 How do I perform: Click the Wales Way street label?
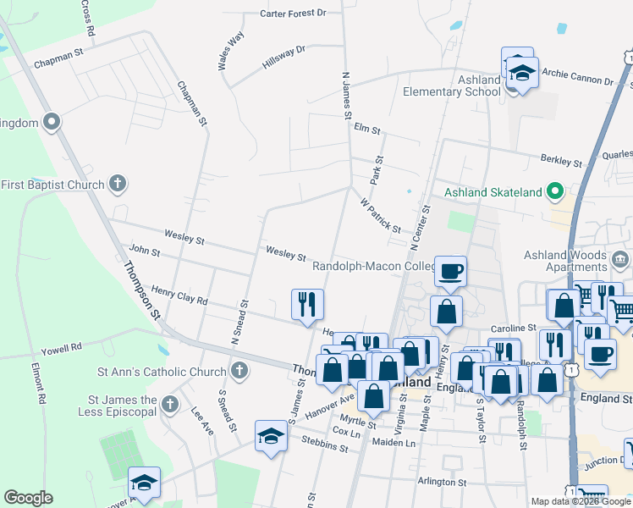(231, 51)
